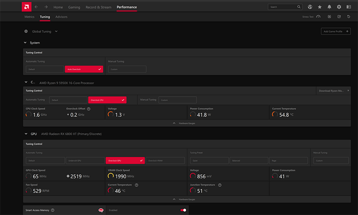The image size is (358, 215).
Task: Open the Global Tuning dropdown arrow
Action: 56,31
